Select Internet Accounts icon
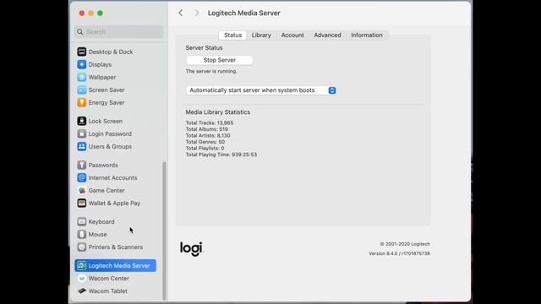 coord(82,178)
